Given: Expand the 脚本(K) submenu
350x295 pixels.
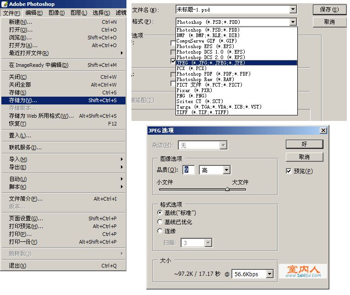Looking at the screenshot, I should click(x=63, y=187).
